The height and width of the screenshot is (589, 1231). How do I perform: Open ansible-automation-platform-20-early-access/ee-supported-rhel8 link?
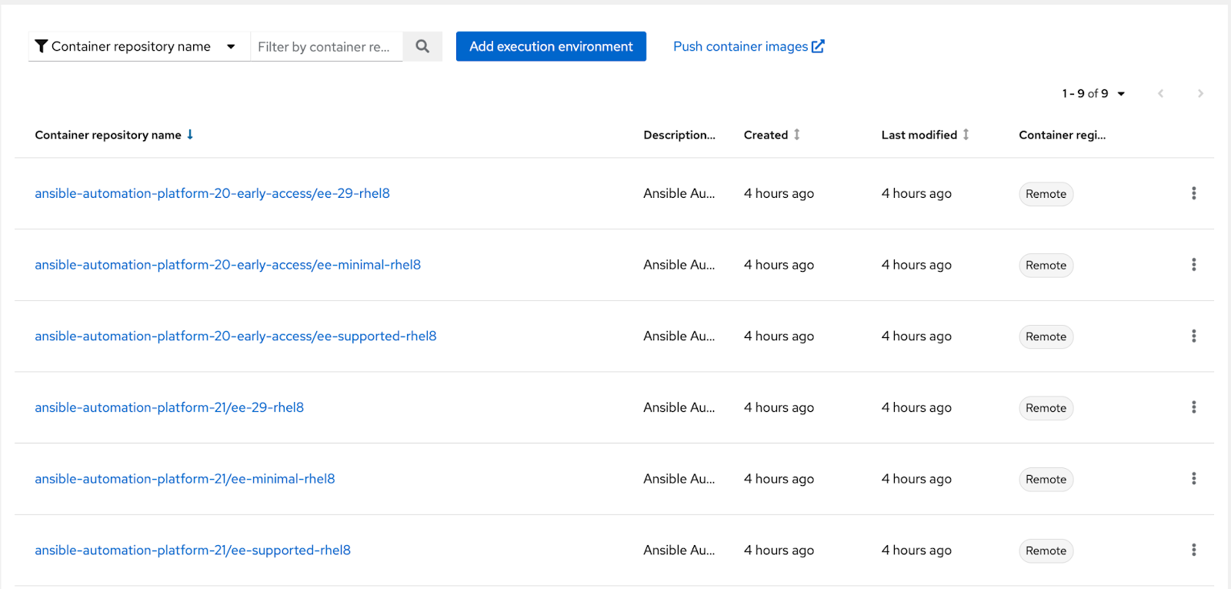235,336
